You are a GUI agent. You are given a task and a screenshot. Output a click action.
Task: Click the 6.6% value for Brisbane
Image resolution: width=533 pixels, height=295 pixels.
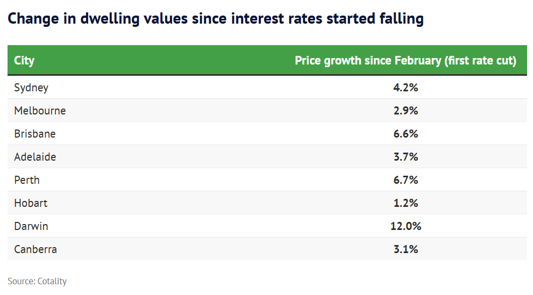click(x=406, y=134)
